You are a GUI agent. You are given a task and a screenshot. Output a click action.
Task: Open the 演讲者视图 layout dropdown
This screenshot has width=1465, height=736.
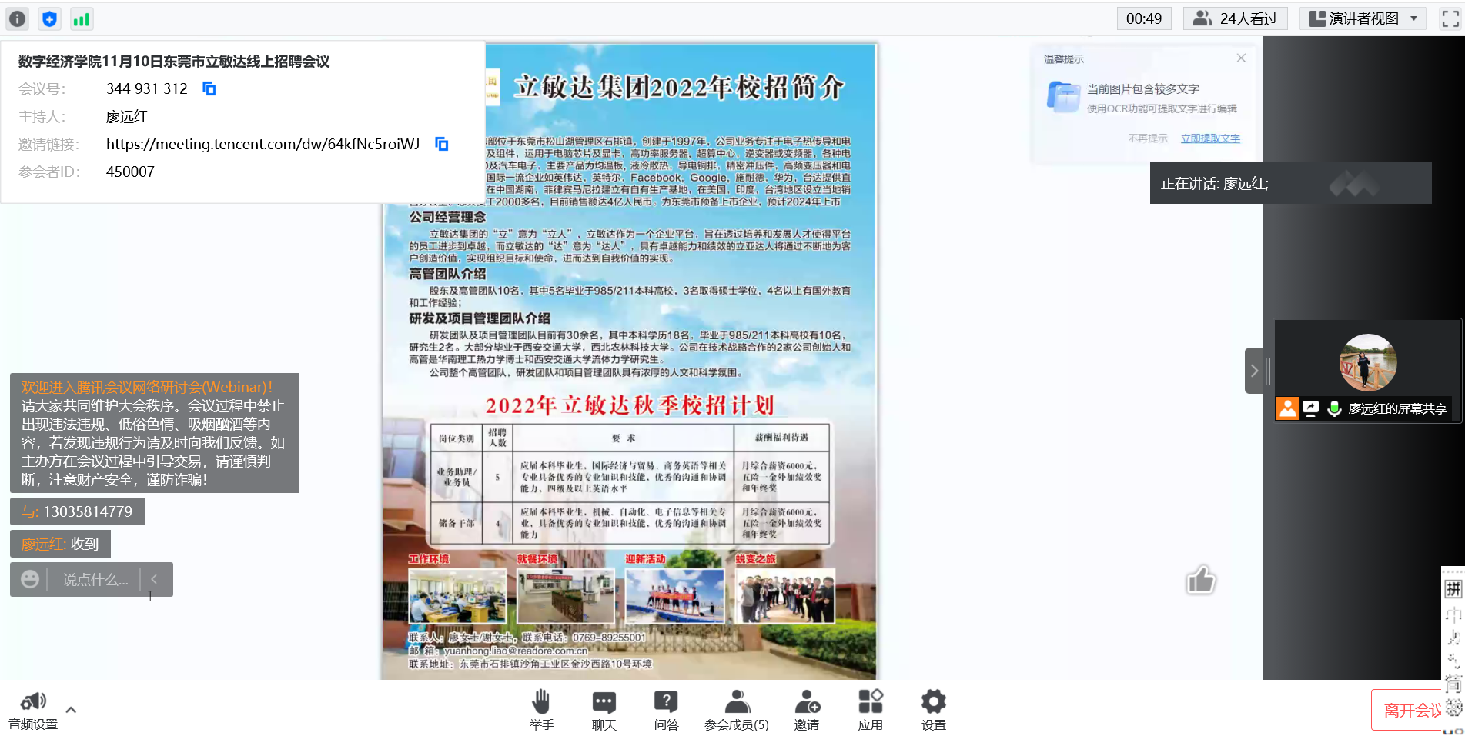1363,18
